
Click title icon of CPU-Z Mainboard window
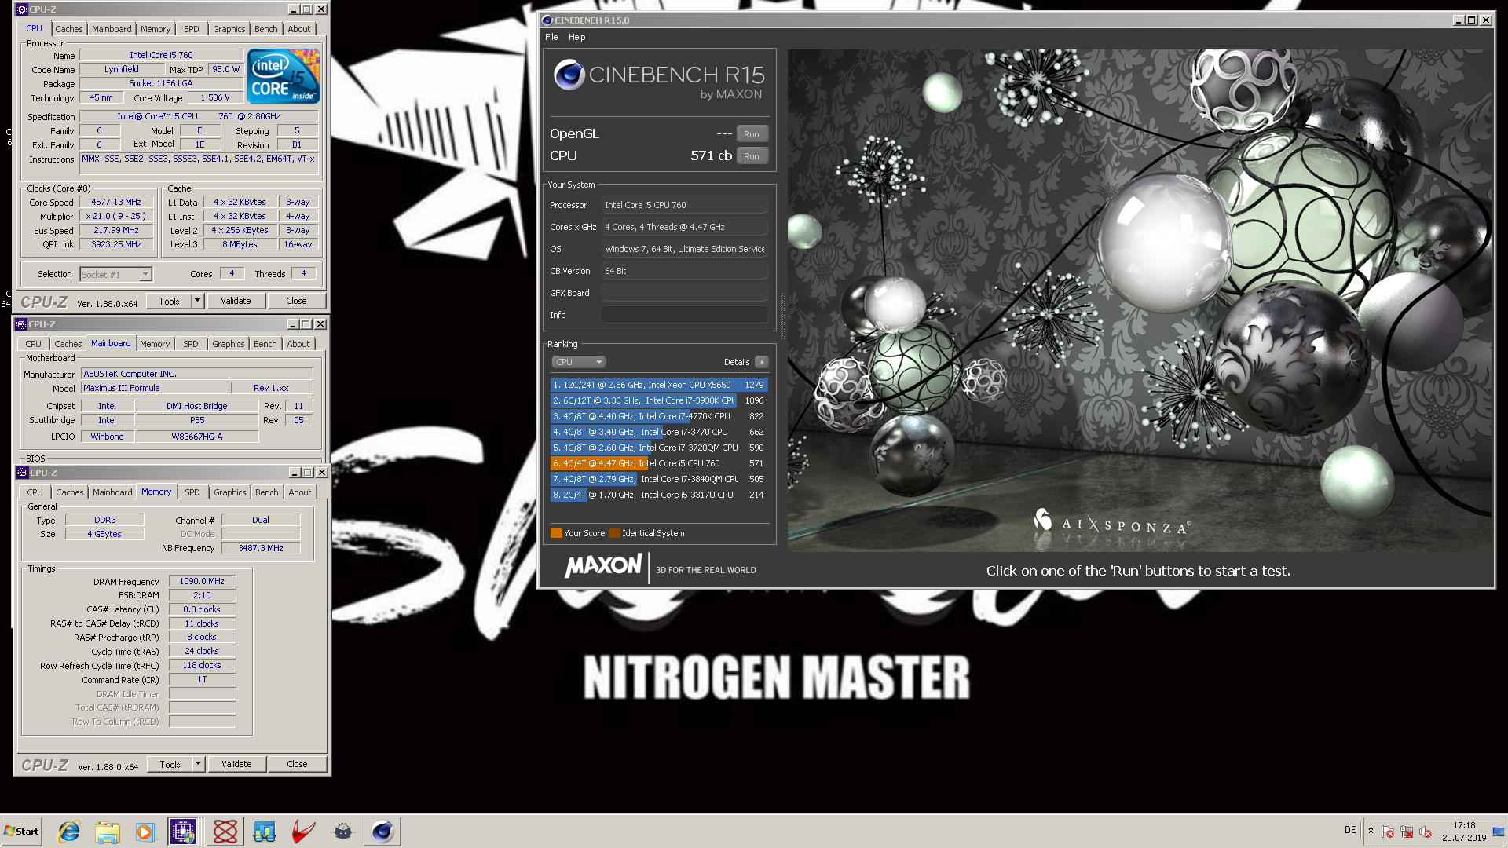21,323
